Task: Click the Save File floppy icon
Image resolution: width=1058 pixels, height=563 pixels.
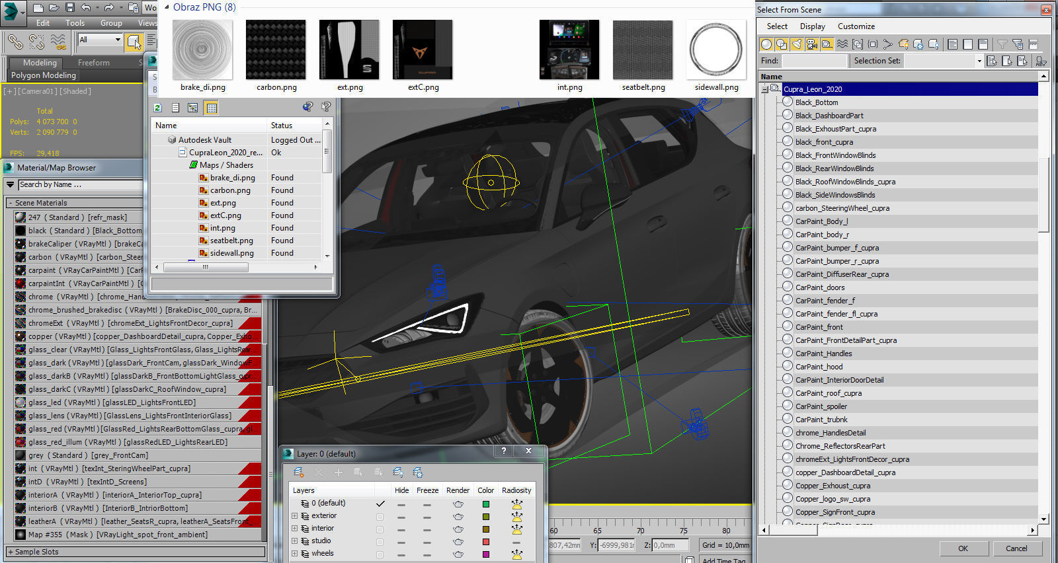Action: (69, 8)
